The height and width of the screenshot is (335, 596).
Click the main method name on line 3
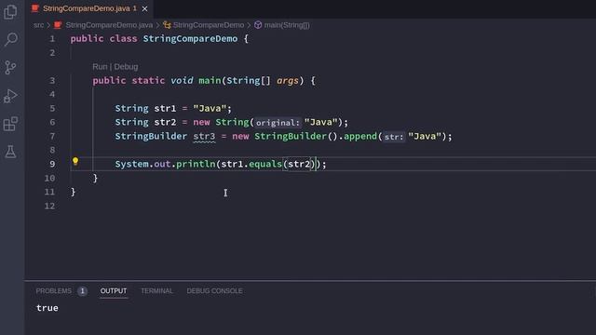(x=210, y=81)
